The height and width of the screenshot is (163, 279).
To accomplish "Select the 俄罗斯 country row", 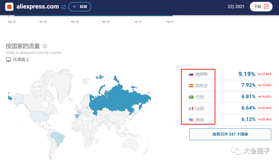I will click(x=230, y=74).
